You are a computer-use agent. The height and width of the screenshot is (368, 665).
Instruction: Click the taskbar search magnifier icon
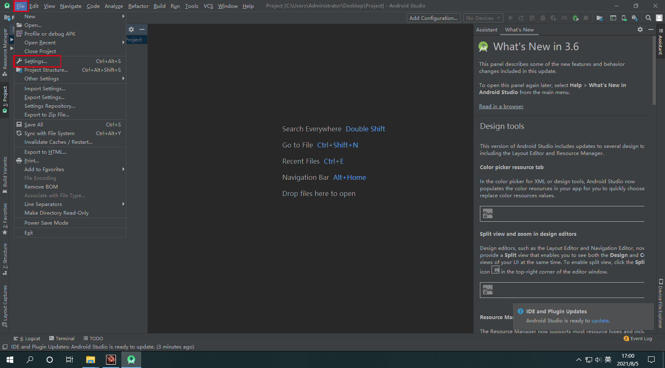[30, 360]
